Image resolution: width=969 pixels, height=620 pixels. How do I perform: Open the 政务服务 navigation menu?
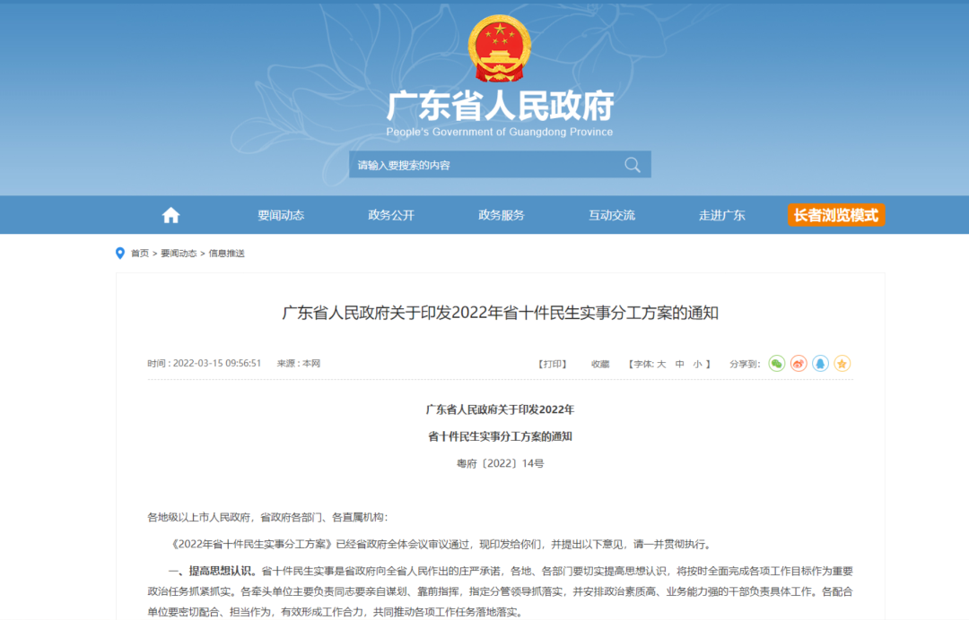pos(502,215)
